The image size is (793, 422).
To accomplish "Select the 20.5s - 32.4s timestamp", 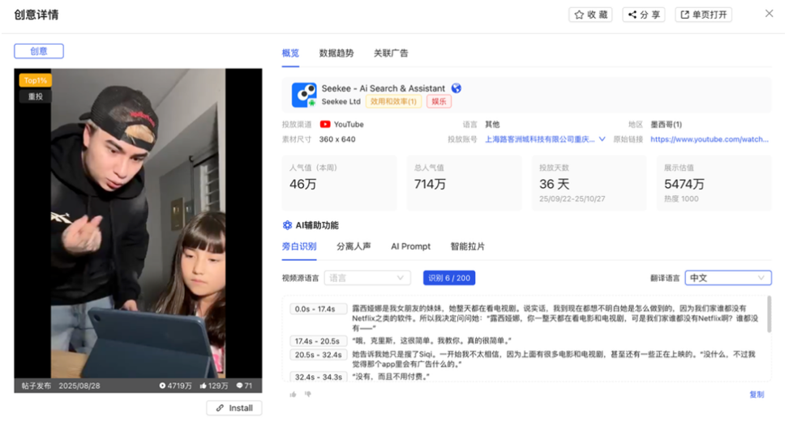I will [318, 355].
